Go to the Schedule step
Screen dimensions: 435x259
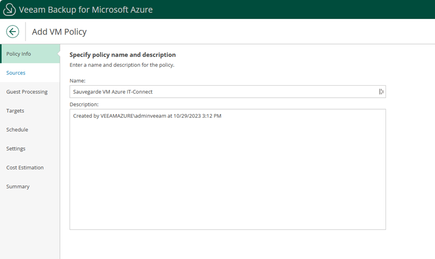[17, 130]
